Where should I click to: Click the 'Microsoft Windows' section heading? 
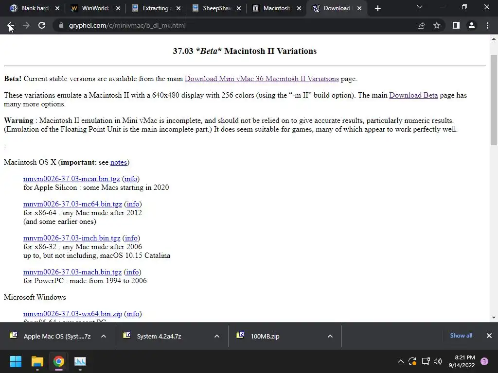tap(35, 297)
